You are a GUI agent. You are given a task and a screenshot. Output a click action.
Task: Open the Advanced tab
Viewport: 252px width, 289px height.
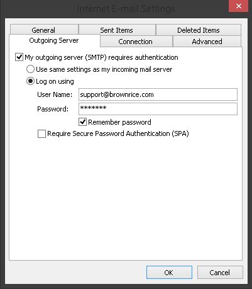tap(207, 42)
